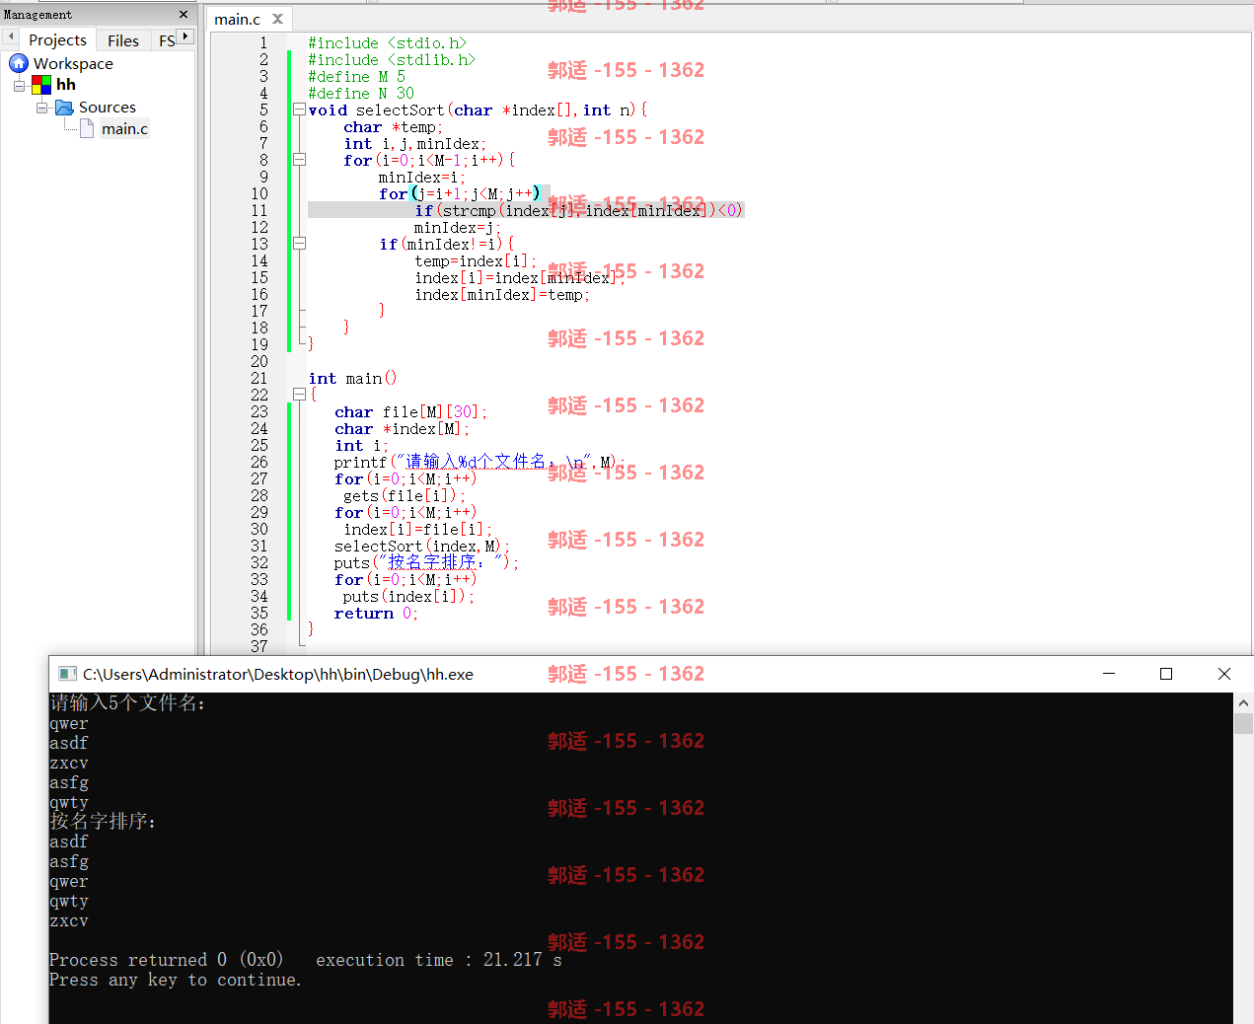The height and width of the screenshot is (1024, 1254).
Task: Click the '#define N 30' line
Action: click(361, 93)
